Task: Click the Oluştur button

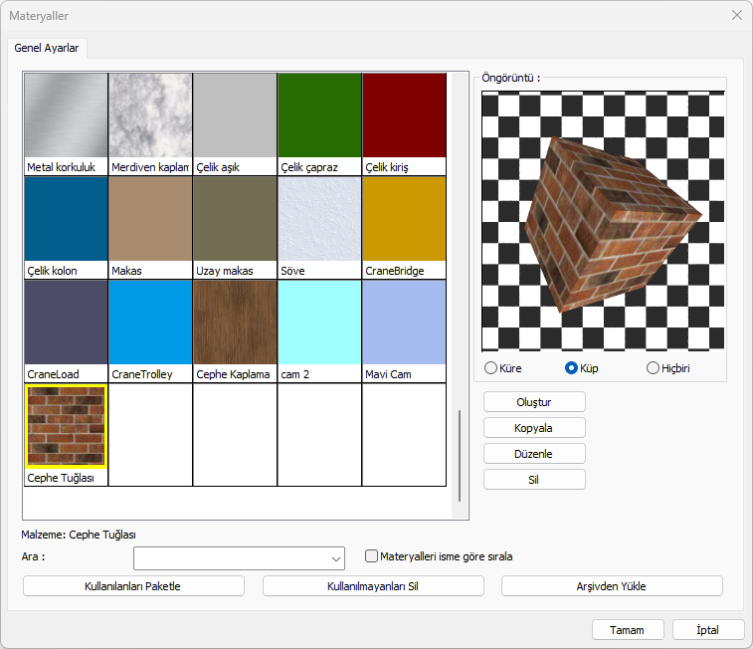Action: click(x=534, y=402)
